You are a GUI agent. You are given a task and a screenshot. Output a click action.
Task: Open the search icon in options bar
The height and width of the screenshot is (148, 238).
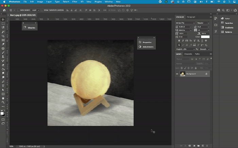point(223,10)
